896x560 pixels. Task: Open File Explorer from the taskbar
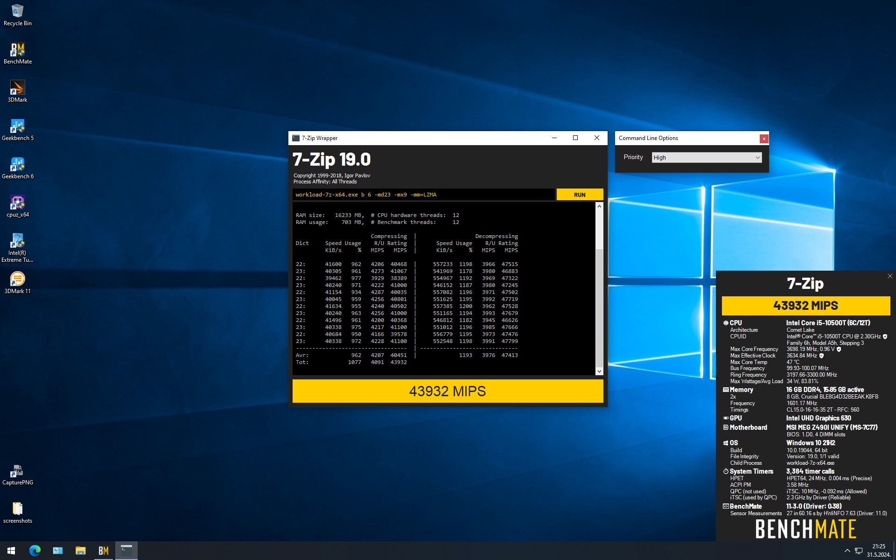pos(81,551)
